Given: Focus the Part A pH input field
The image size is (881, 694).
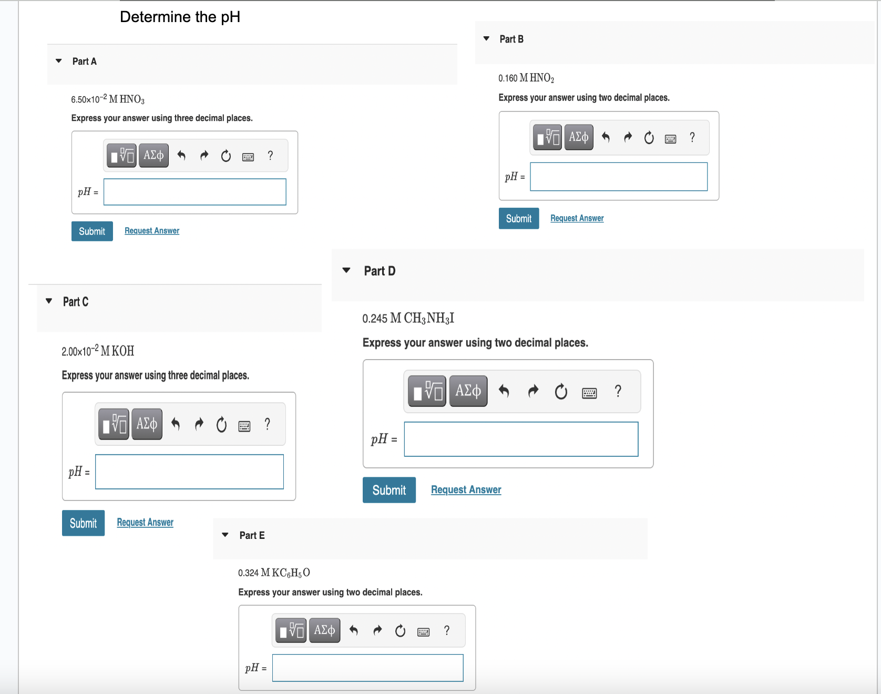Looking at the screenshot, I should (195, 192).
